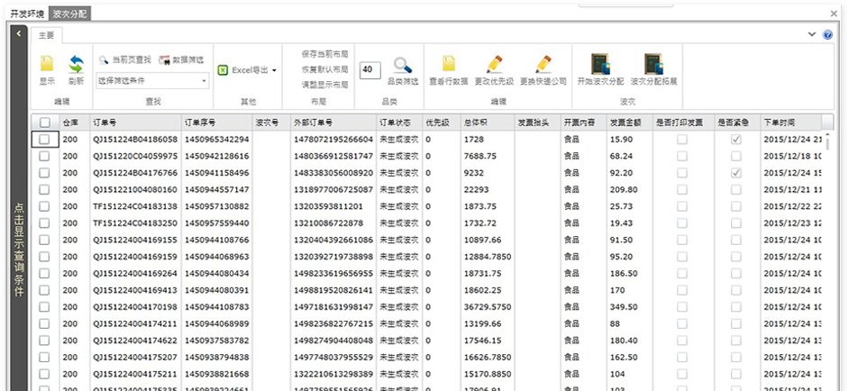Close the 波次分配 window with X
Image resolution: width=849 pixels, height=391 pixels.
(834, 14)
